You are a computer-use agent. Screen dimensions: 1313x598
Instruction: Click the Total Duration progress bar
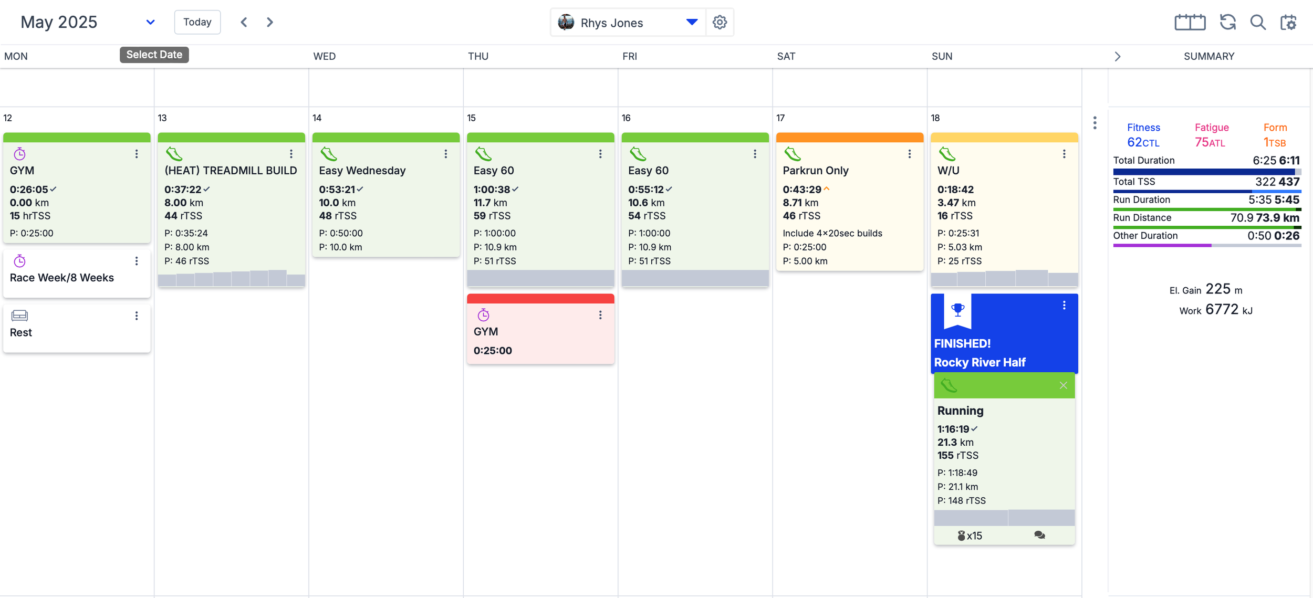(1206, 172)
